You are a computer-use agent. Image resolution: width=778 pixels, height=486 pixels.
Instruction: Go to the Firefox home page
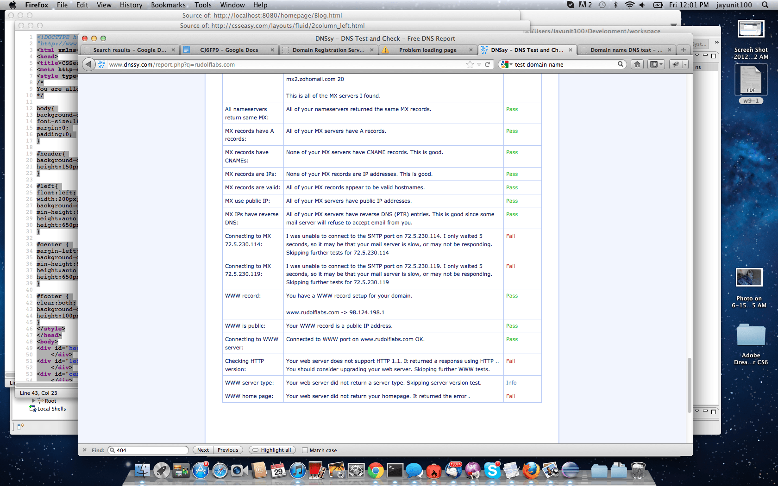(637, 64)
